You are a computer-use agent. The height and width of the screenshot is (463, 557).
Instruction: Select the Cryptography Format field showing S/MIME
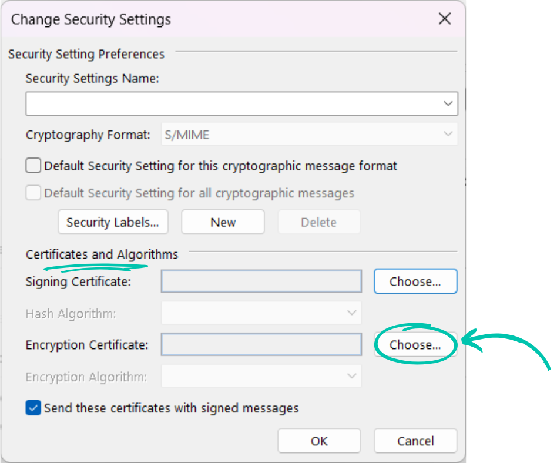294,135
